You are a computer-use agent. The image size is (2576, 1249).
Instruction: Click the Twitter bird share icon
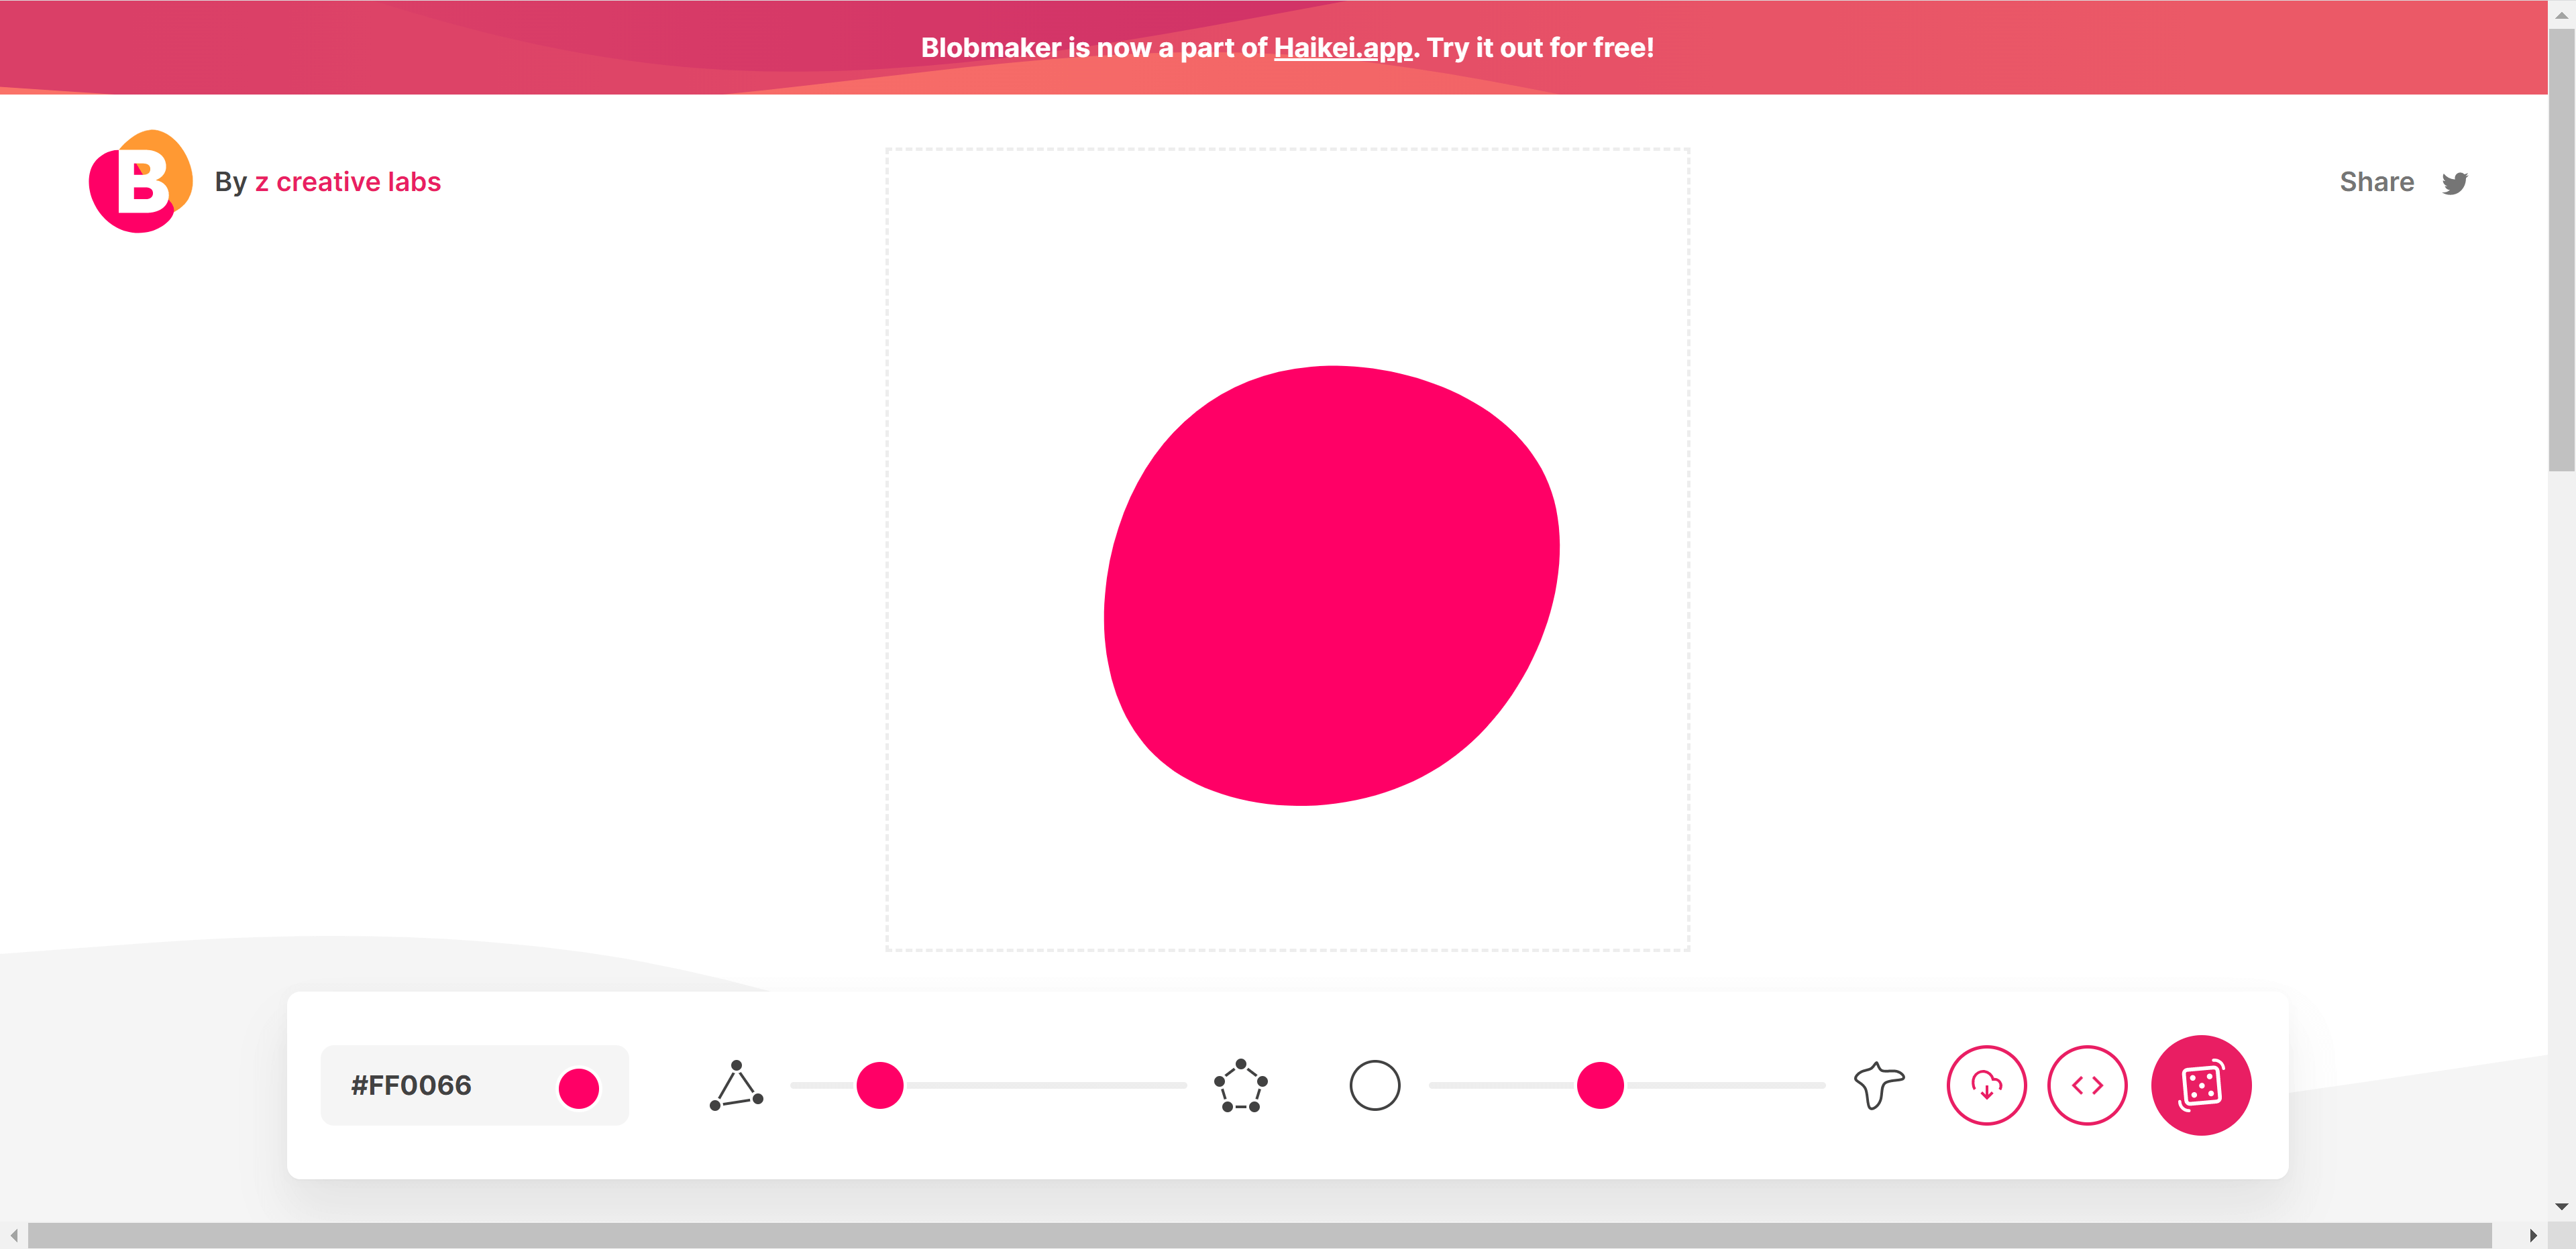[2454, 183]
